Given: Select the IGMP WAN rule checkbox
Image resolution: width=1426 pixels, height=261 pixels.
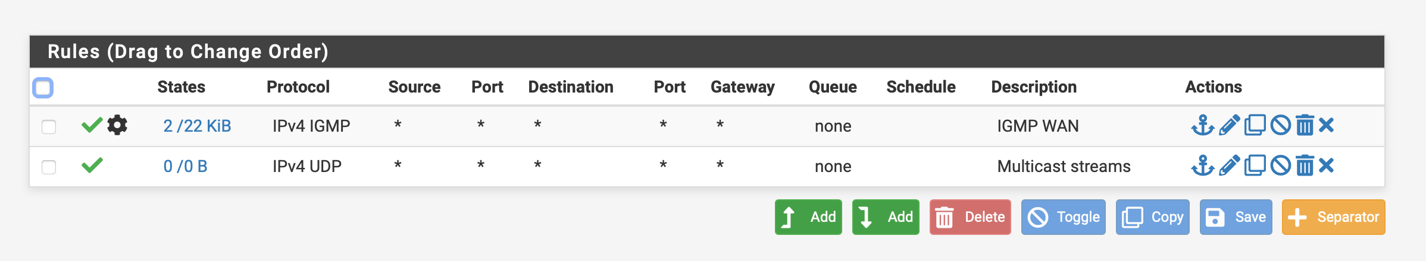Looking at the screenshot, I should coord(49,126).
